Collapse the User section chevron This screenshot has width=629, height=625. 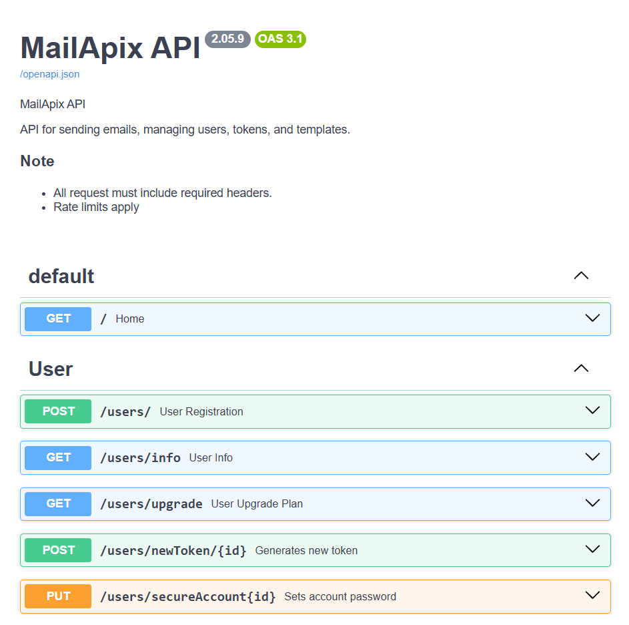(581, 368)
